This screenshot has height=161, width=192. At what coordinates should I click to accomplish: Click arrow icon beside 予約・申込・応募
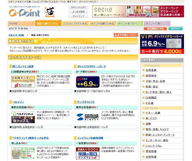click(x=143, y=81)
